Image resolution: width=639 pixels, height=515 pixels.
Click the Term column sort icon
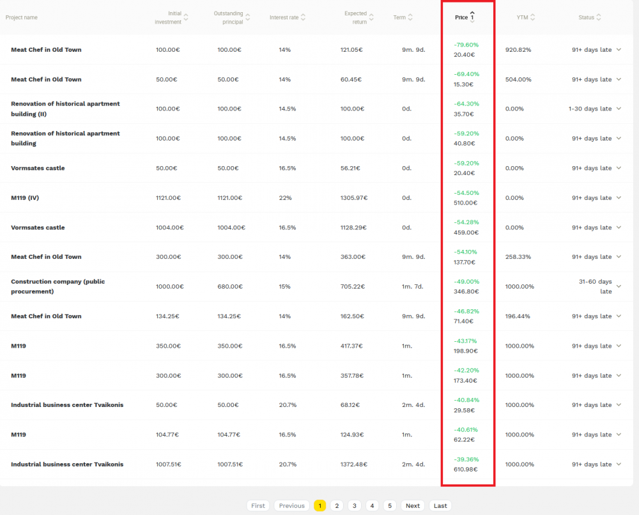point(410,17)
